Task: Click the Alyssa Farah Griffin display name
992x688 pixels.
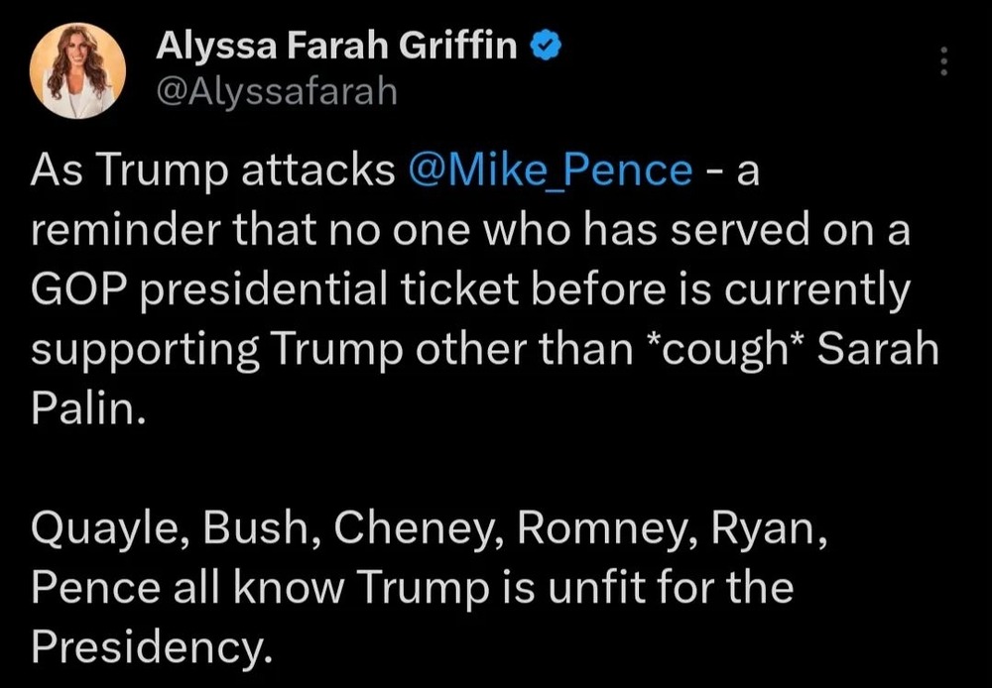Action: [x=336, y=47]
